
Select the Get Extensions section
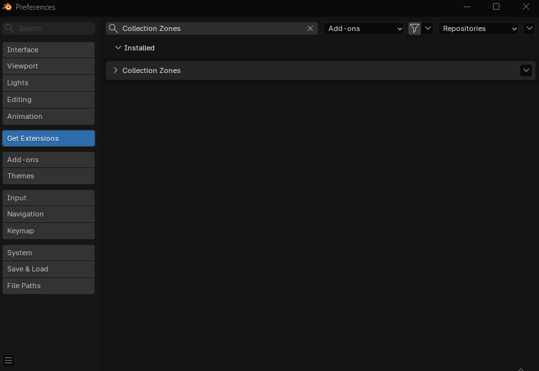coord(49,138)
